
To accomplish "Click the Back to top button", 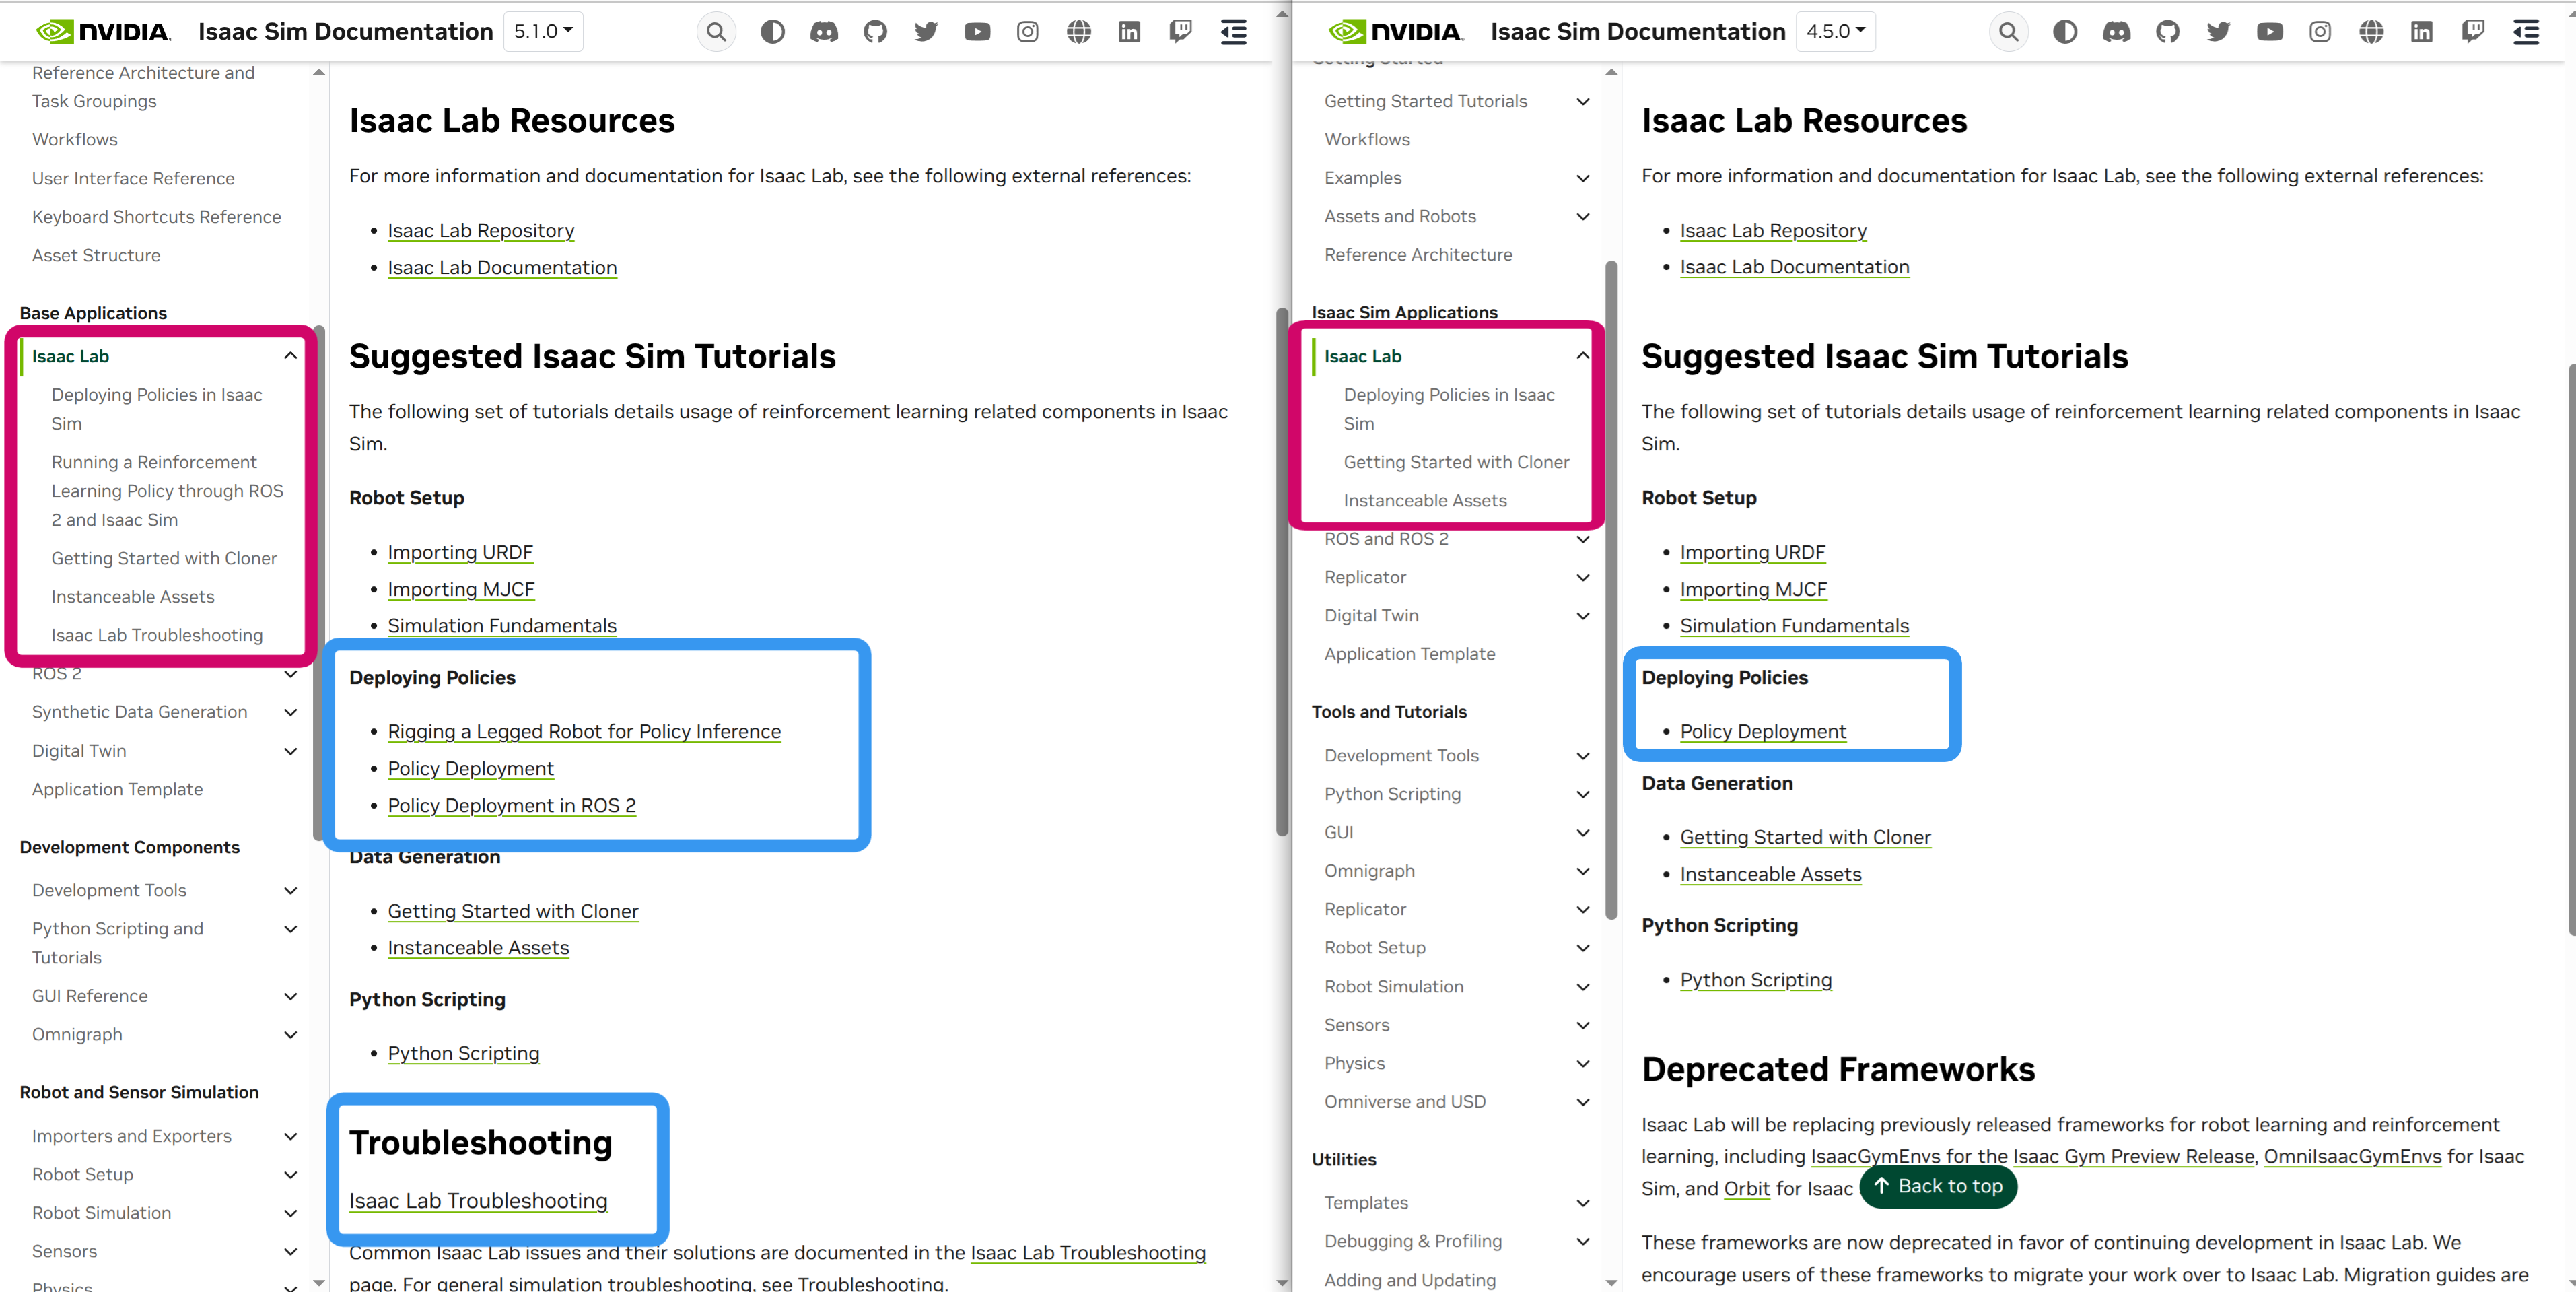I will pos(1938,1186).
